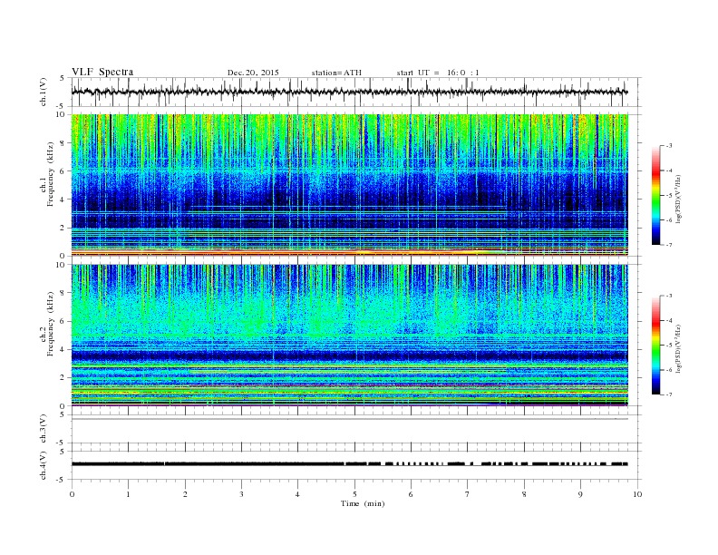Click the 'station=ATH' header text
Screen dimensions: 718x555
point(336,73)
